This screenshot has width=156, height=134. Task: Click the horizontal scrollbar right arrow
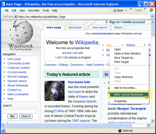point(149,125)
